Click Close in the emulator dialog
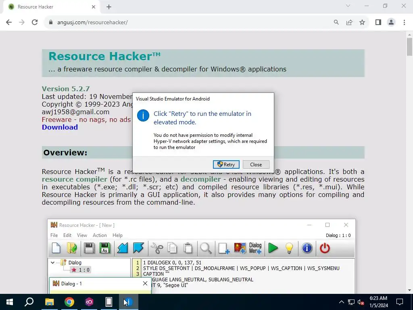Viewport: 413px width, 310px height. [256, 165]
